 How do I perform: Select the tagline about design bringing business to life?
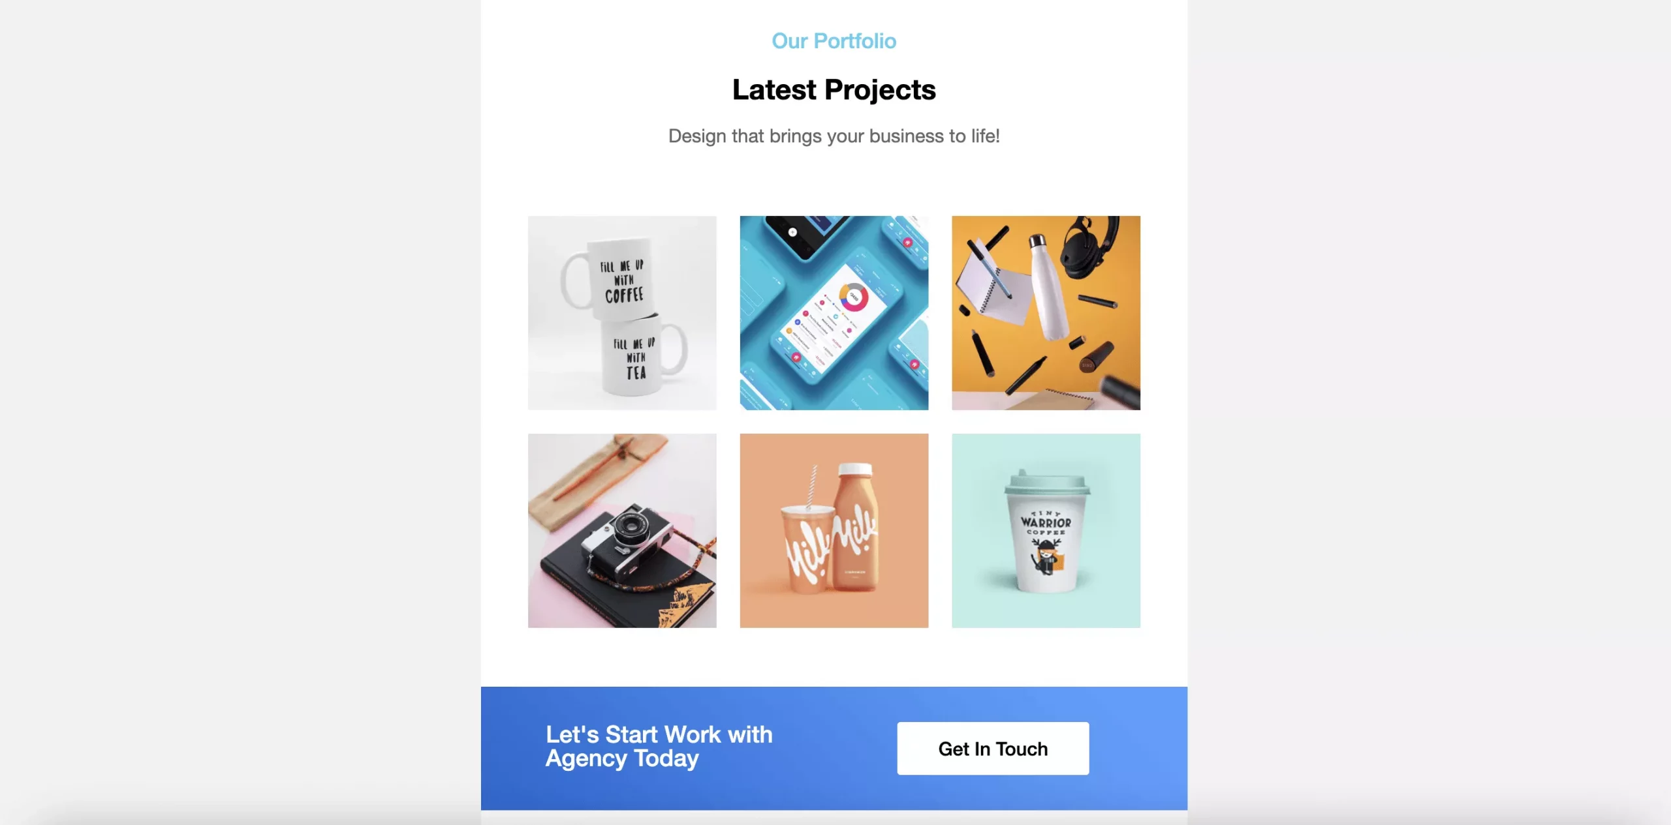click(834, 136)
